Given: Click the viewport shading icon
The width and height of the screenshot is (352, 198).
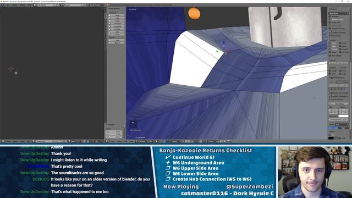Looking at the screenshot, I should click(151, 141).
